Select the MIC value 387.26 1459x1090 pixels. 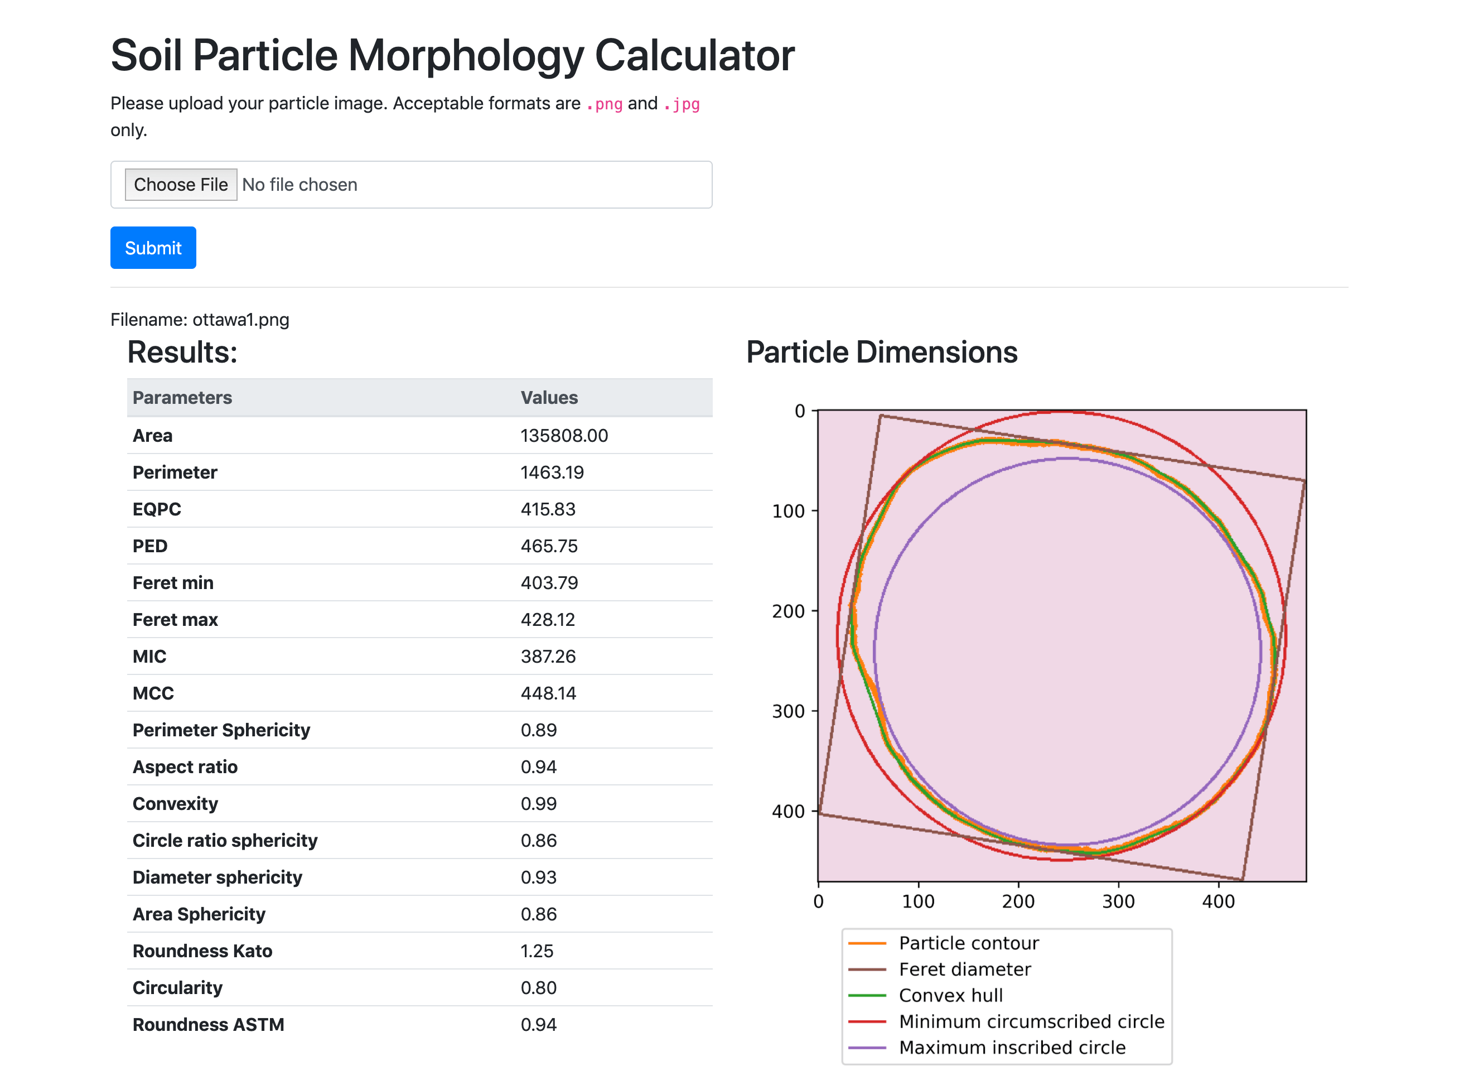pos(548,657)
